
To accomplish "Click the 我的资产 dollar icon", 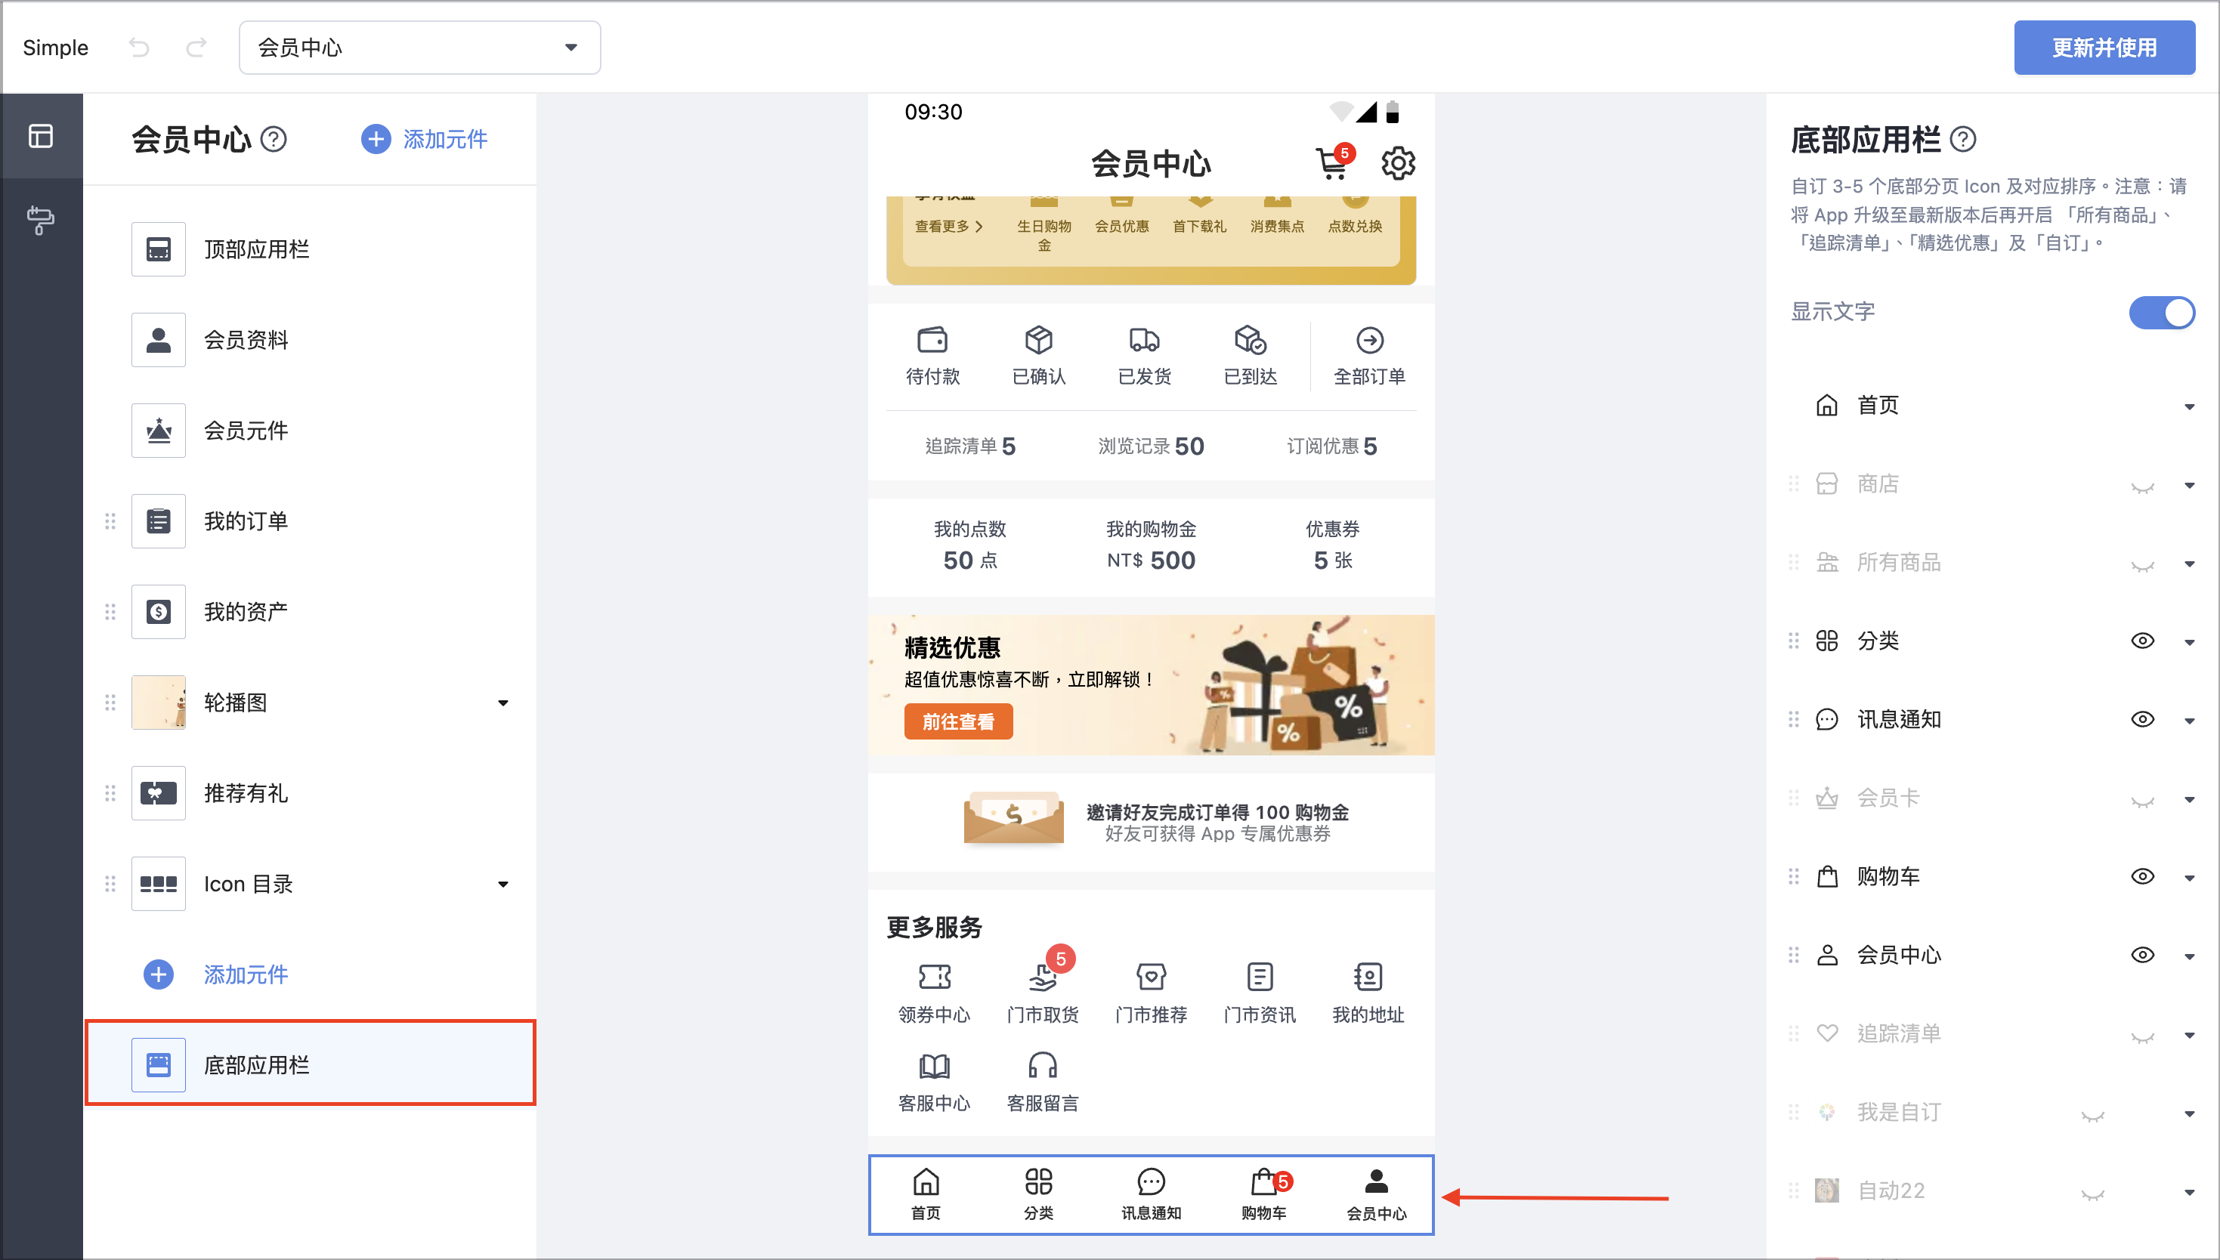I will 159,612.
